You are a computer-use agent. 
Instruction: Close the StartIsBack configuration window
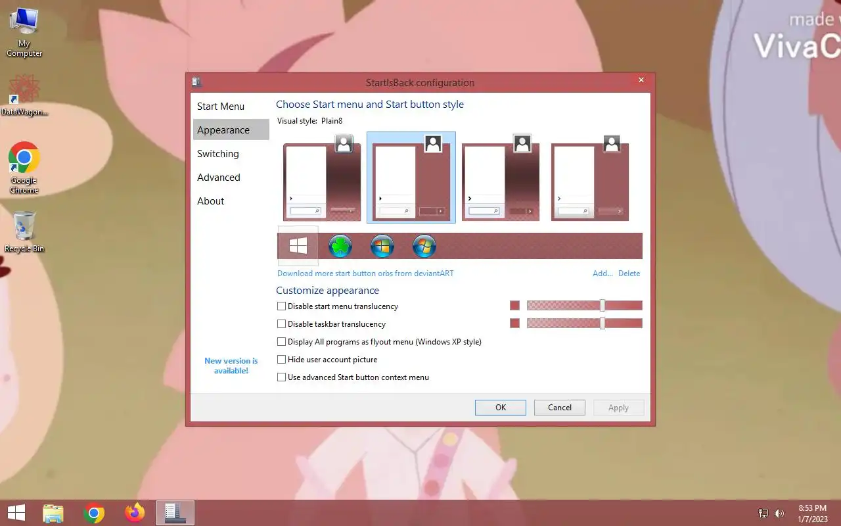coord(641,80)
